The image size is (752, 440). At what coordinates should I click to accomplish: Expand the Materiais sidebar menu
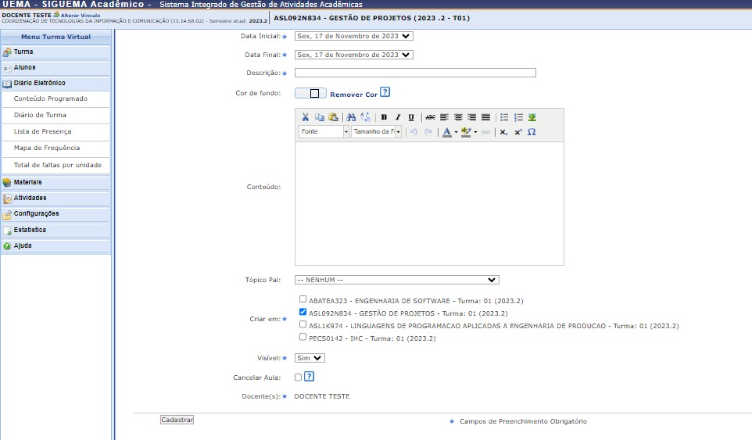28,182
